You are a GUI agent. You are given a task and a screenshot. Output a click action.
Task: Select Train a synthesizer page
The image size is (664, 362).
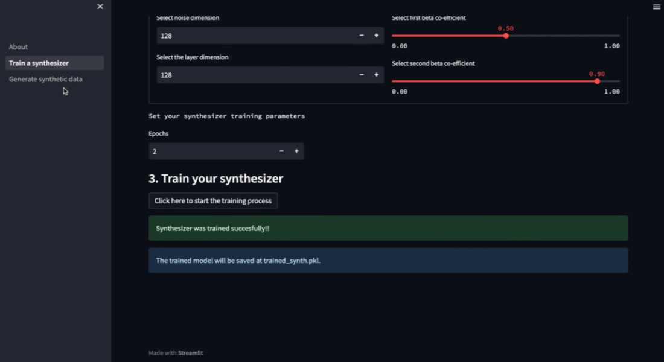point(39,63)
